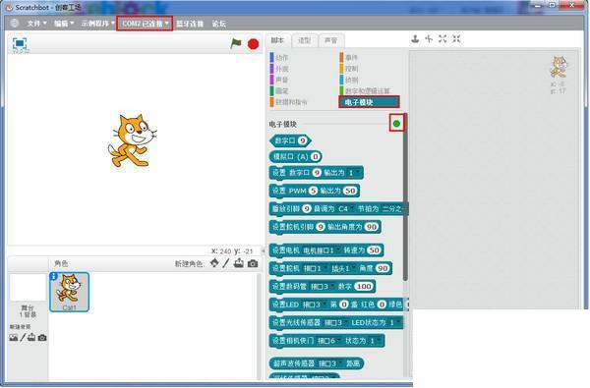Image resolution: width=590 pixels, height=388 pixels.
Task: Switch to the 脚本 tab
Action: (277, 40)
